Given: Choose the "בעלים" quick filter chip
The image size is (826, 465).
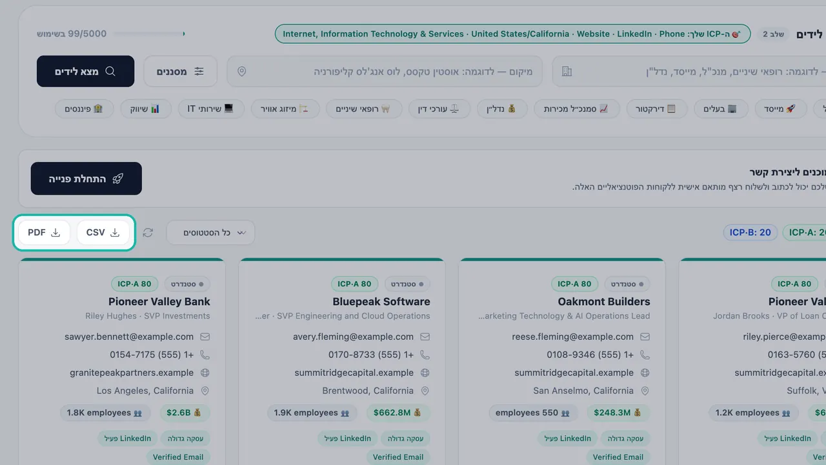Looking at the screenshot, I should pyautogui.click(x=720, y=109).
